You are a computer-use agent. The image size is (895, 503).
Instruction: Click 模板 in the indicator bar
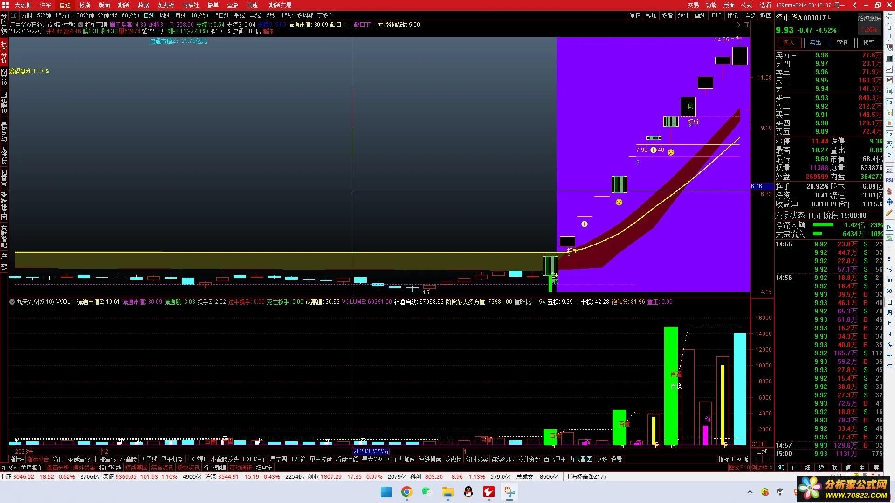(x=742, y=459)
